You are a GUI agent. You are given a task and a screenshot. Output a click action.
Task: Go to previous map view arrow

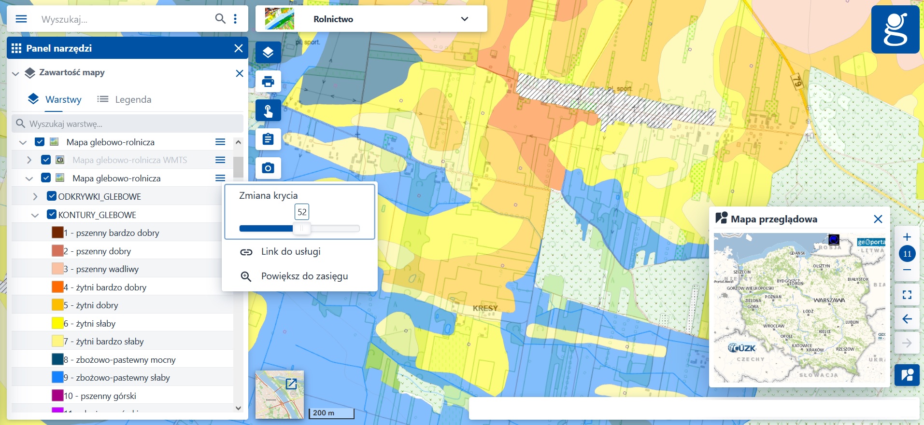[907, 319]
